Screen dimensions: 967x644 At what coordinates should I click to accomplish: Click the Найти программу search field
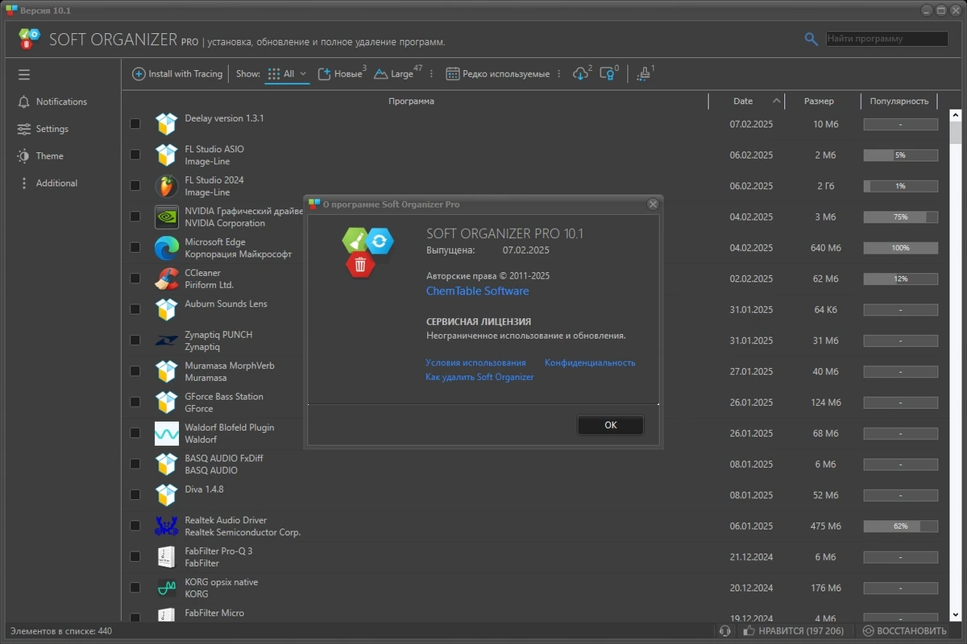(887, 39)
